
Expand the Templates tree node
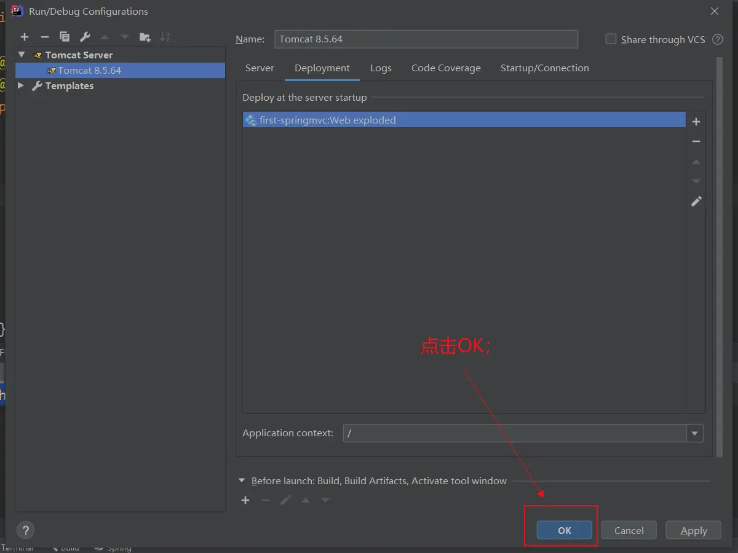click(x=22, y=85)
